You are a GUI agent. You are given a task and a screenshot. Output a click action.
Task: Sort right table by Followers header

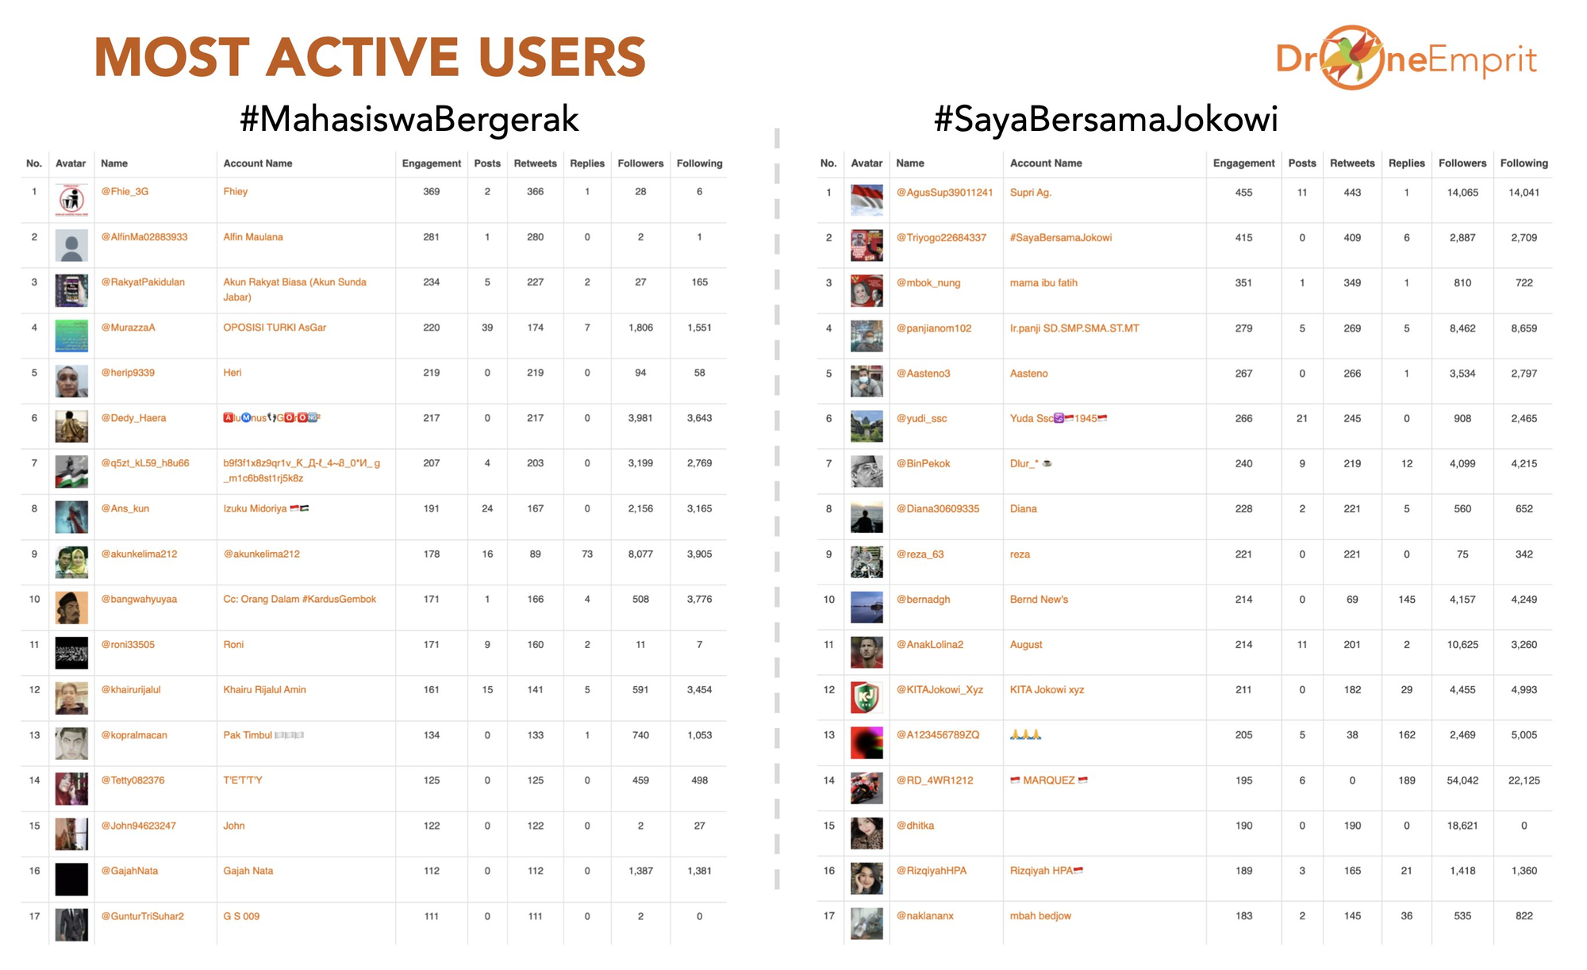pyautogui.click(x=1462, y=163)
